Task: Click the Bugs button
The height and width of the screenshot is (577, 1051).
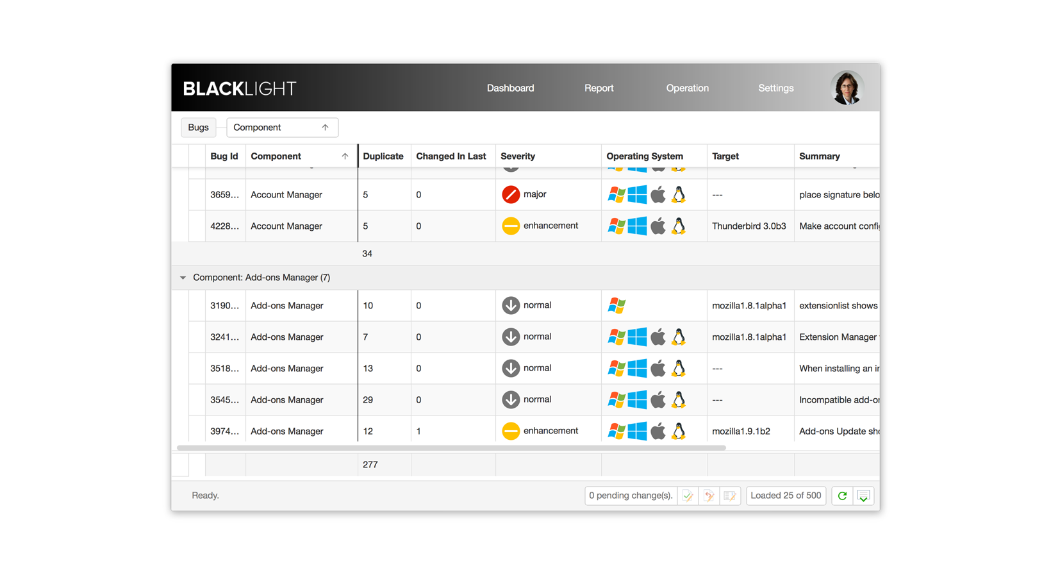Action: coord(198,128)
